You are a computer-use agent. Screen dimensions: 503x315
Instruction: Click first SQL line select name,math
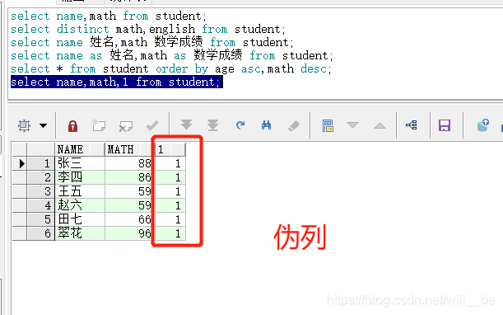[109, 16]
